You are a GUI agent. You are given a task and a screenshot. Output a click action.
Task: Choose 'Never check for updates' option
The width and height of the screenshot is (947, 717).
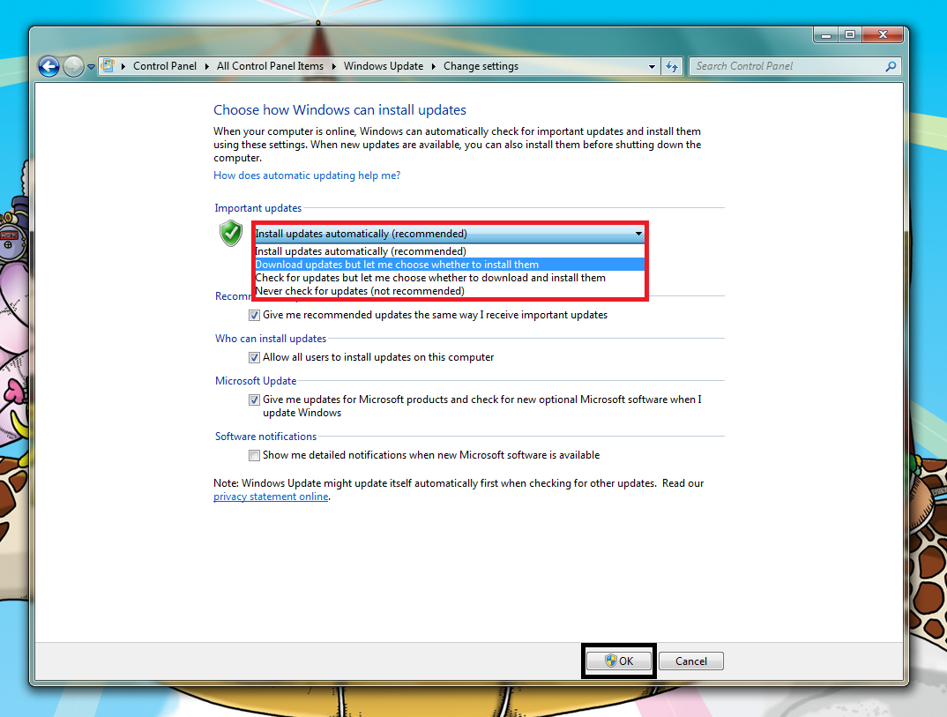450,291
